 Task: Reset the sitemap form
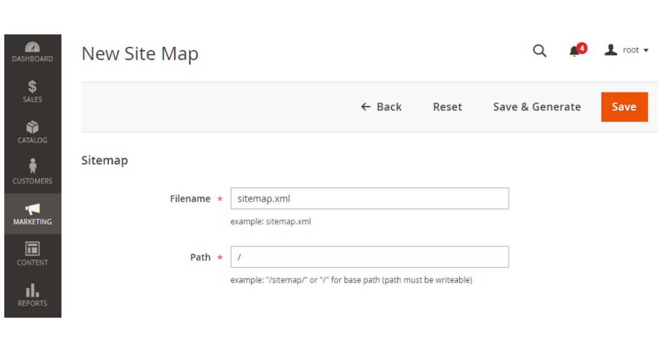[447, 107]
